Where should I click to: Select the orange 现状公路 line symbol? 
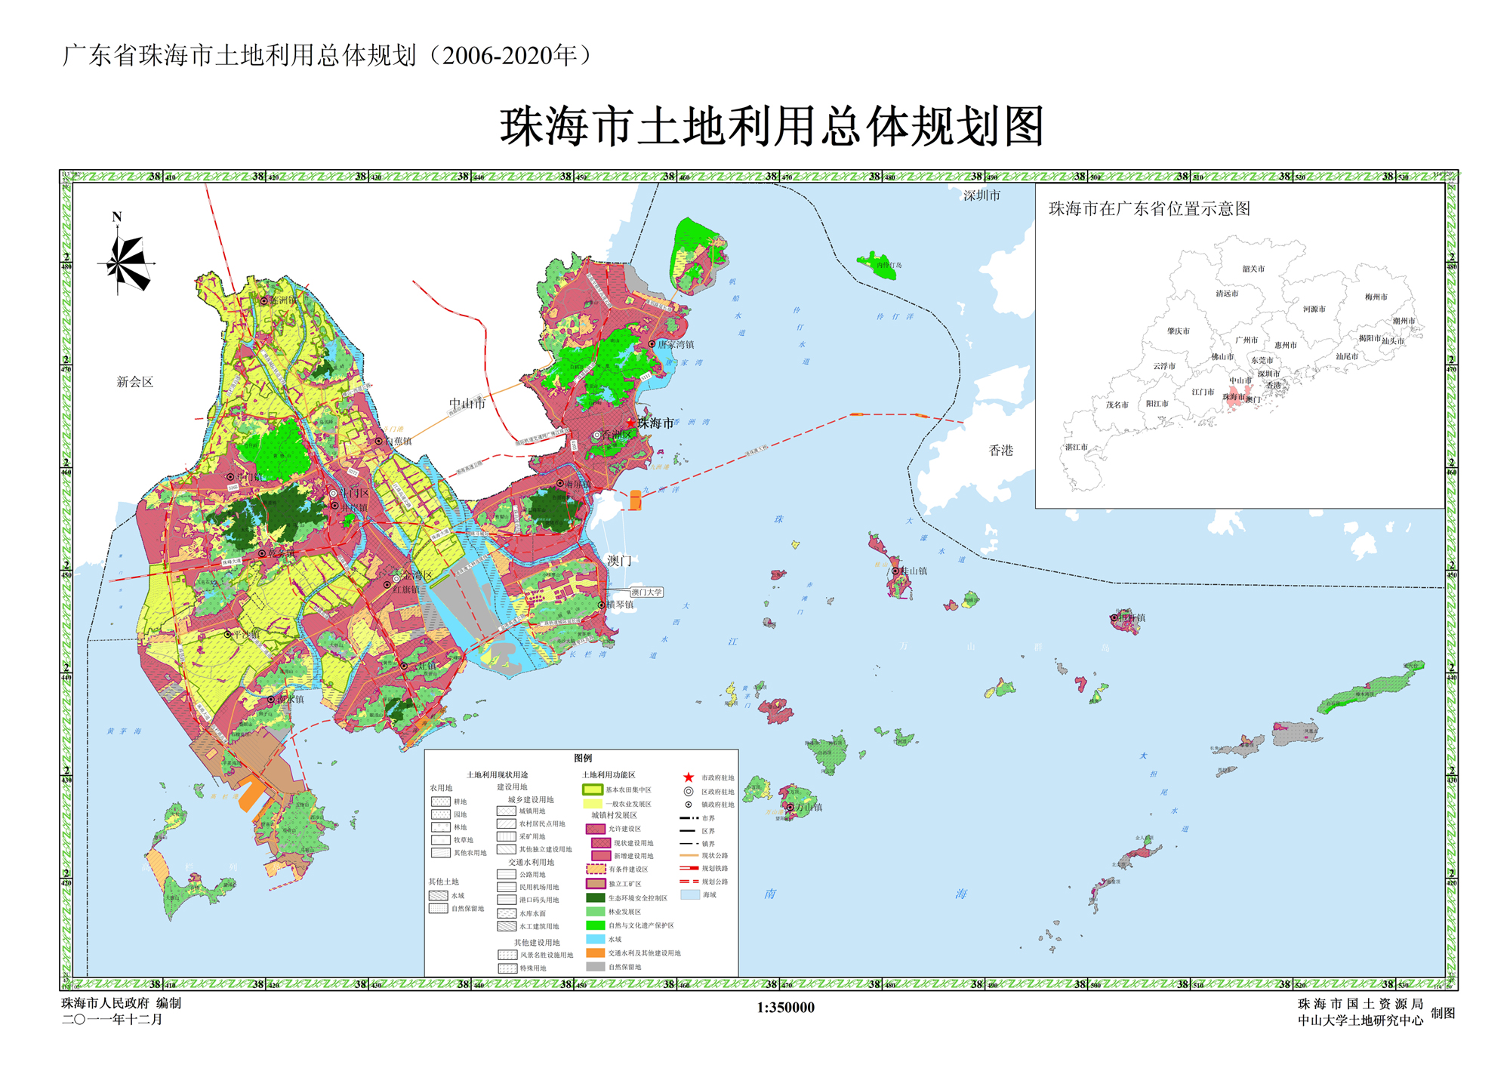689,855
